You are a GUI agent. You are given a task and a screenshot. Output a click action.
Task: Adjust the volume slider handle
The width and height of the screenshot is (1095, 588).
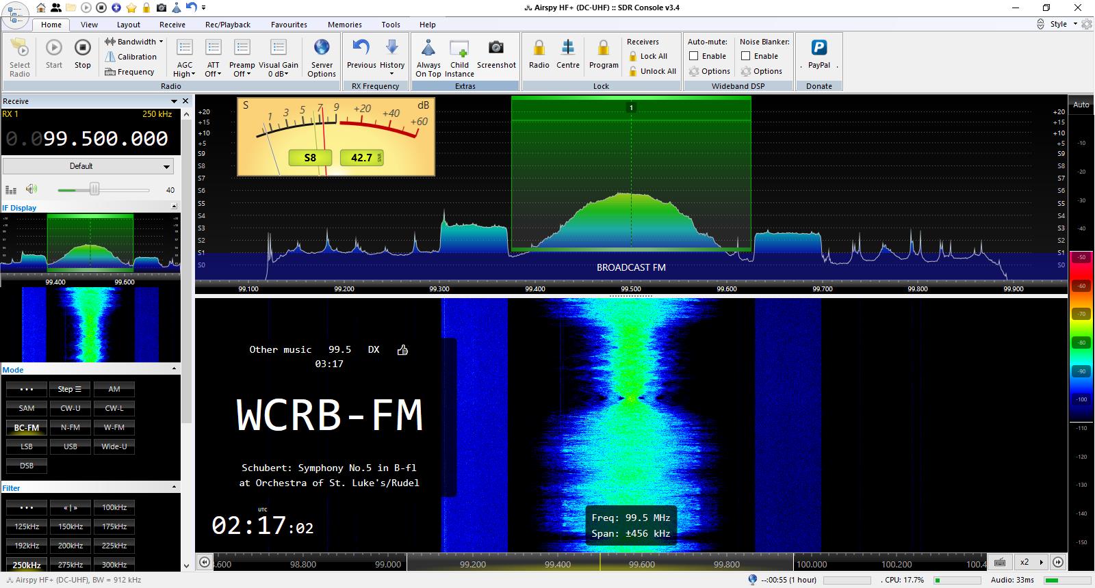point(94,189)
